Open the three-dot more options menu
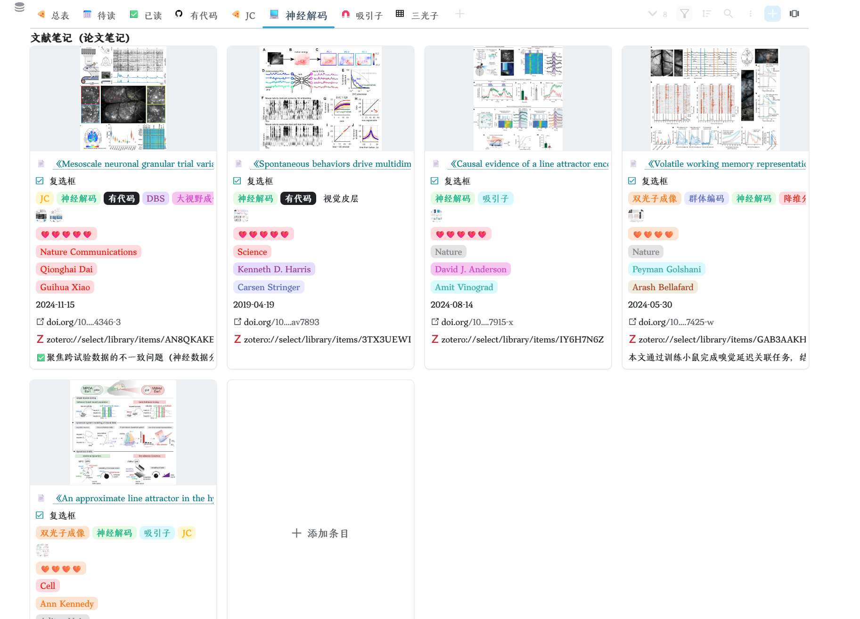The height and width of the screenshot is (619, 860). (750, 14)
